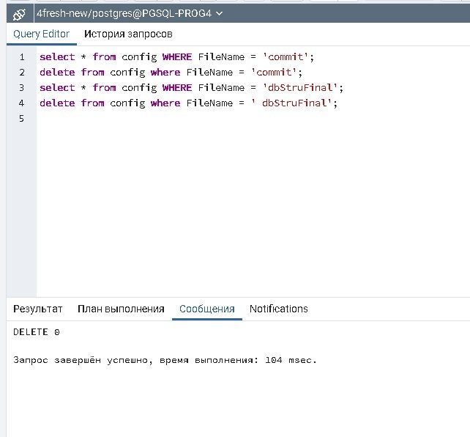
Task: Click line number 4 in the gutter
Action: [22, 103]
